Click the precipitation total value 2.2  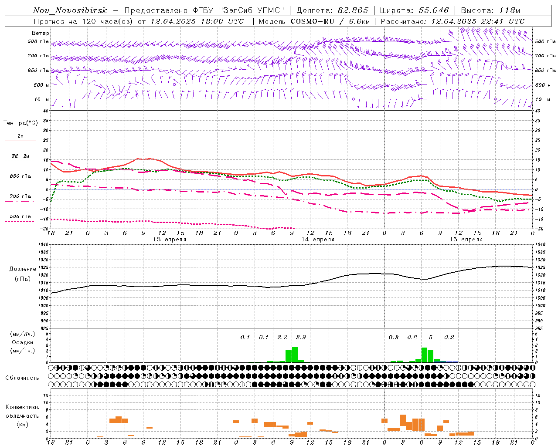click(282, 338)
